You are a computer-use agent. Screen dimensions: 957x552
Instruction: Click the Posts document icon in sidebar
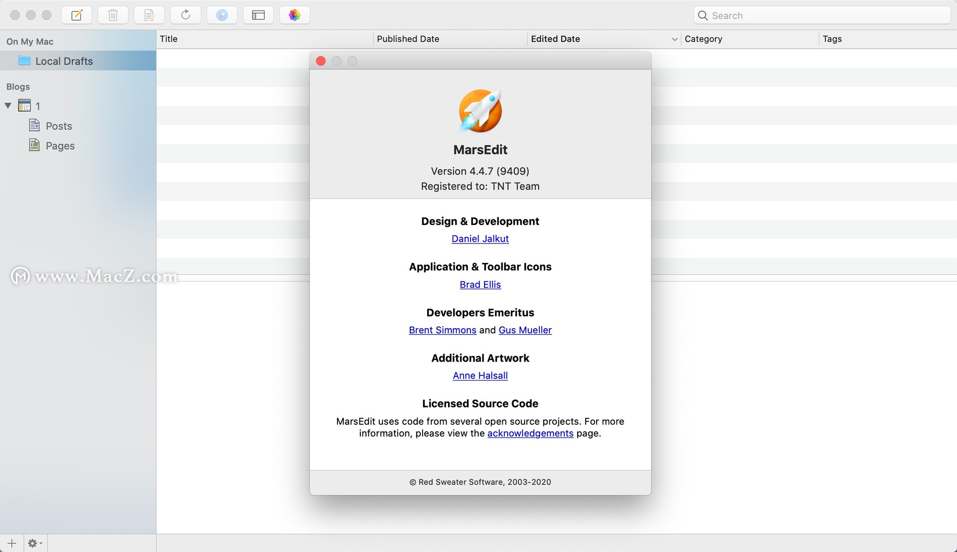[x=34, y=125]
